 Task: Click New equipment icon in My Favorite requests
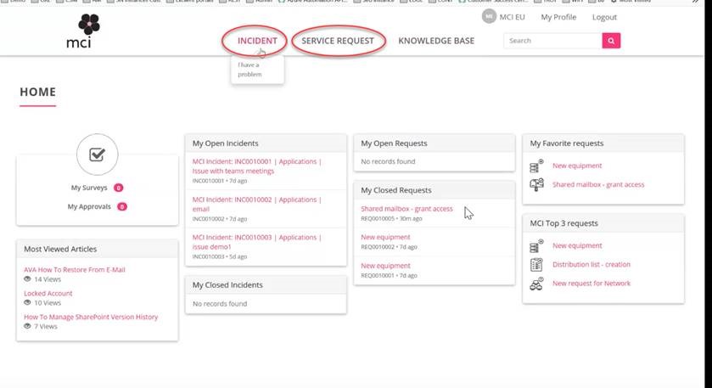pos(536,166)
